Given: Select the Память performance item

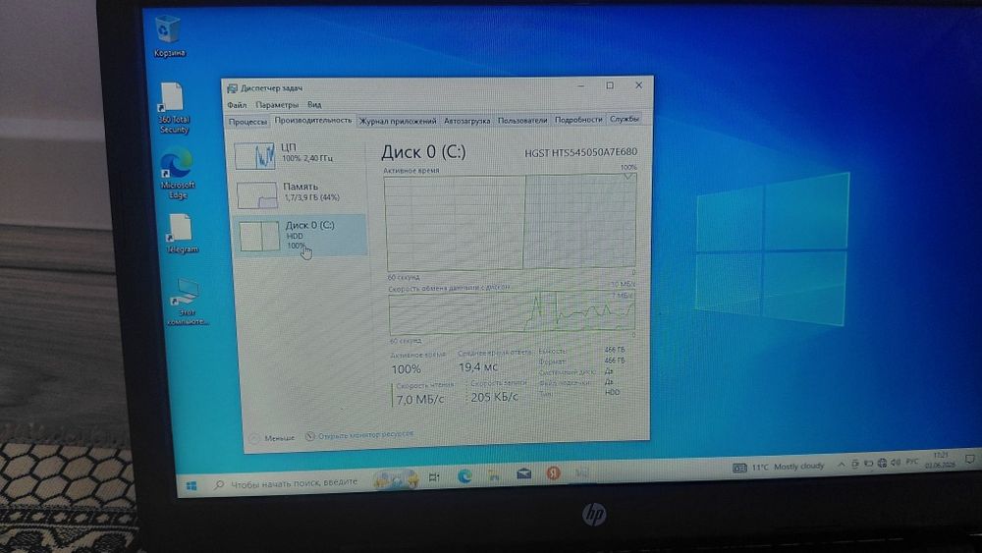Looking at the screenshot, I should point(300,194).
